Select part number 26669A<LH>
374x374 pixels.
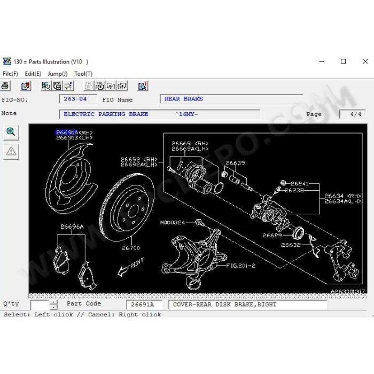(190, 149)
